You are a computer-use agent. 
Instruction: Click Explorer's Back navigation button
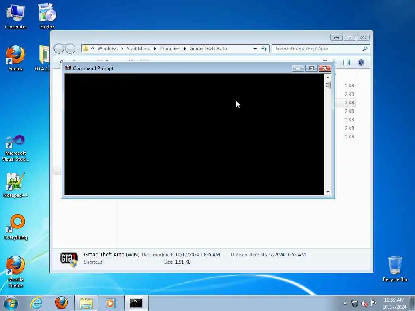pyautogui.click(x=59, y=49)
